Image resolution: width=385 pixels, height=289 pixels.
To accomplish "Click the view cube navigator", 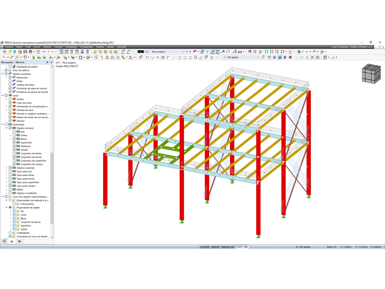I will point(371,73).
